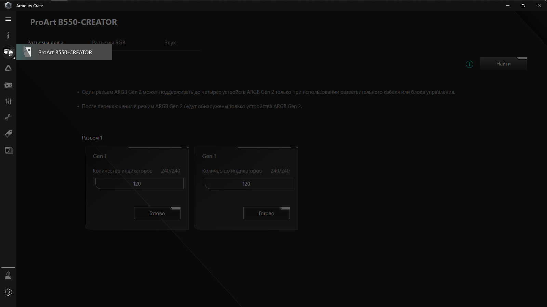Click the note starting with После переключения
547x307 pixels.
coord(192,106)
